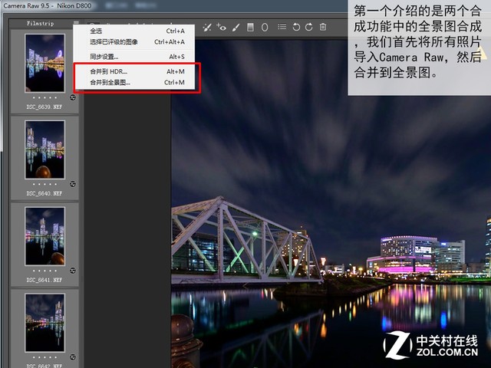This screenshot has width=491, height=368.
Task: Click the main bridge preview image
Action: [x=331, y=203]
